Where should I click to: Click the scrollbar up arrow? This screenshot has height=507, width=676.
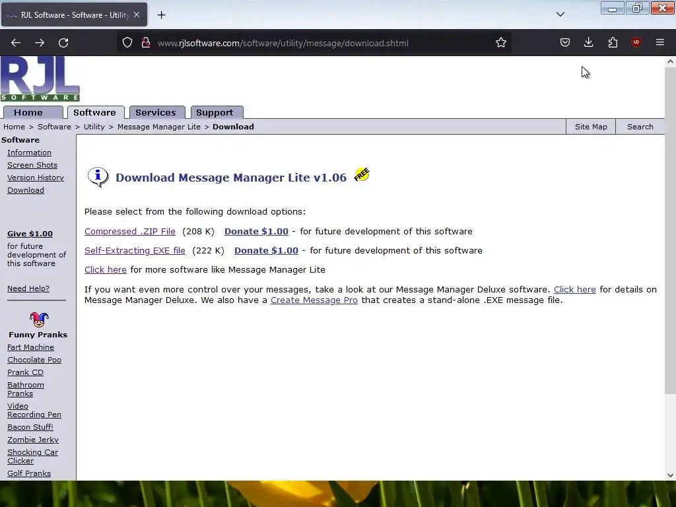(670, 61)
